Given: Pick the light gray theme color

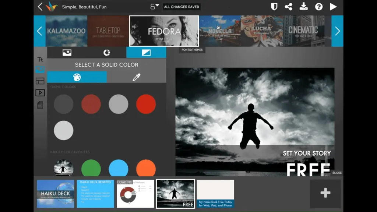Looking at the screenshot, I should (63, 130).
